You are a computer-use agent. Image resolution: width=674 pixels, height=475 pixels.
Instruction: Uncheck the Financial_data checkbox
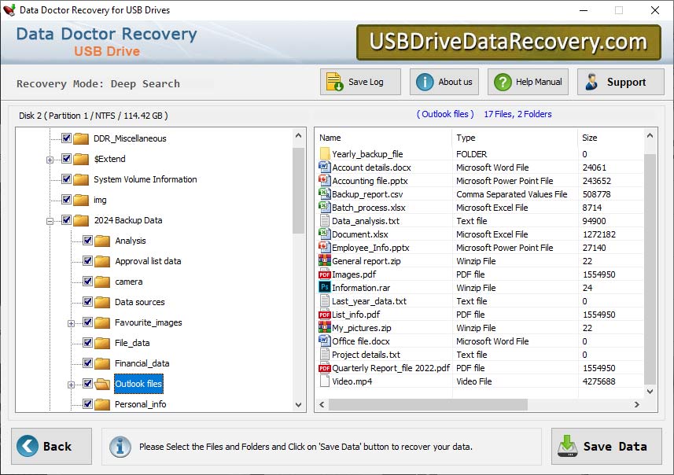point(87,363)
